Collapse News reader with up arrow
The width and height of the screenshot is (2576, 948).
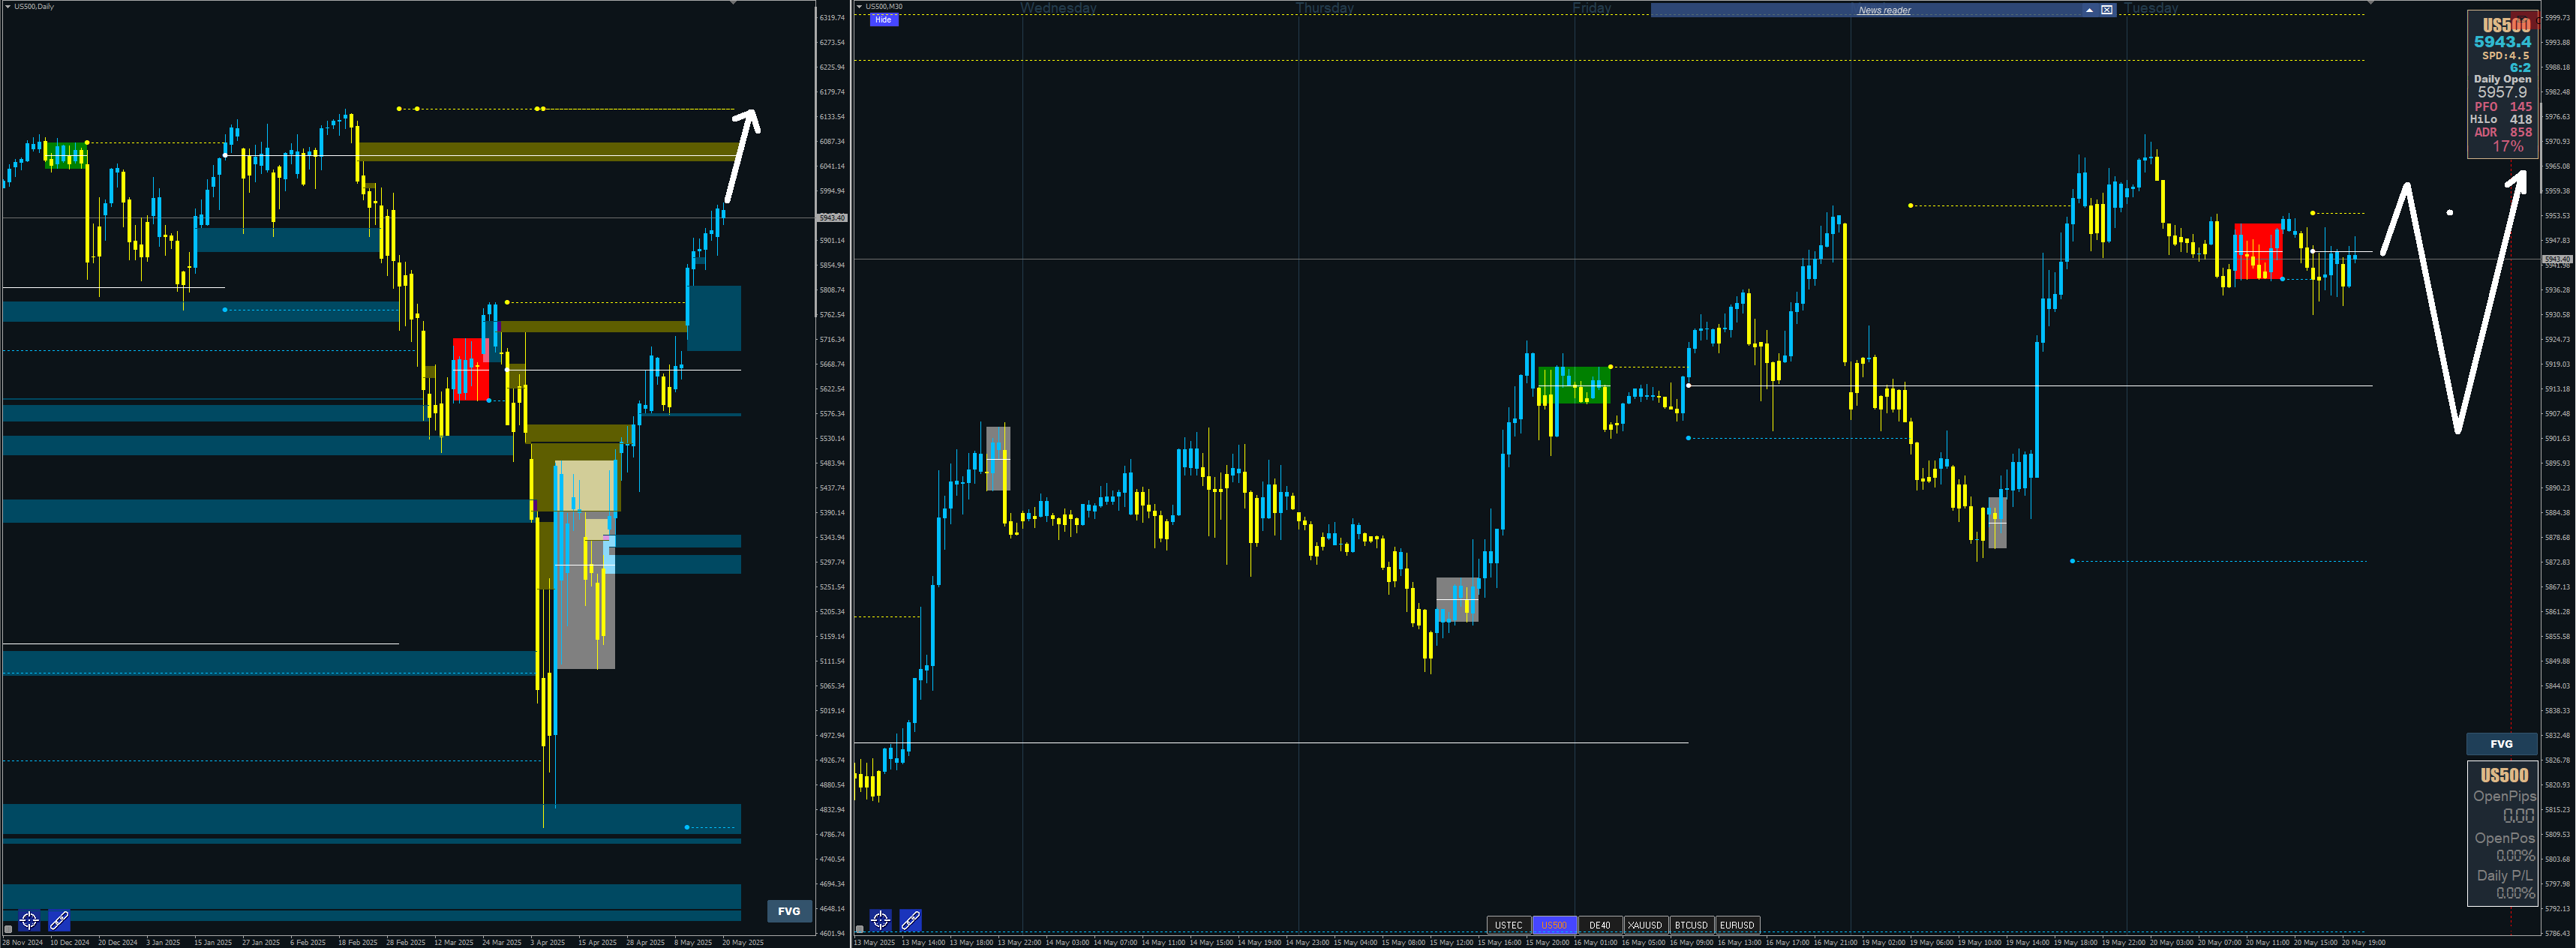[x=2089, y=10]
